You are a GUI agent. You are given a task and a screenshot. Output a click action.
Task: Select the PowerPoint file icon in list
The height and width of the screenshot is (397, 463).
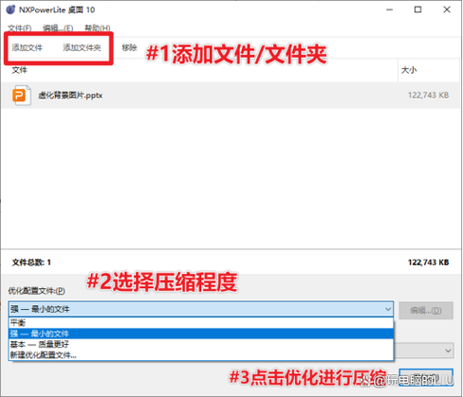pyautogui.click(x=22, y=95)
